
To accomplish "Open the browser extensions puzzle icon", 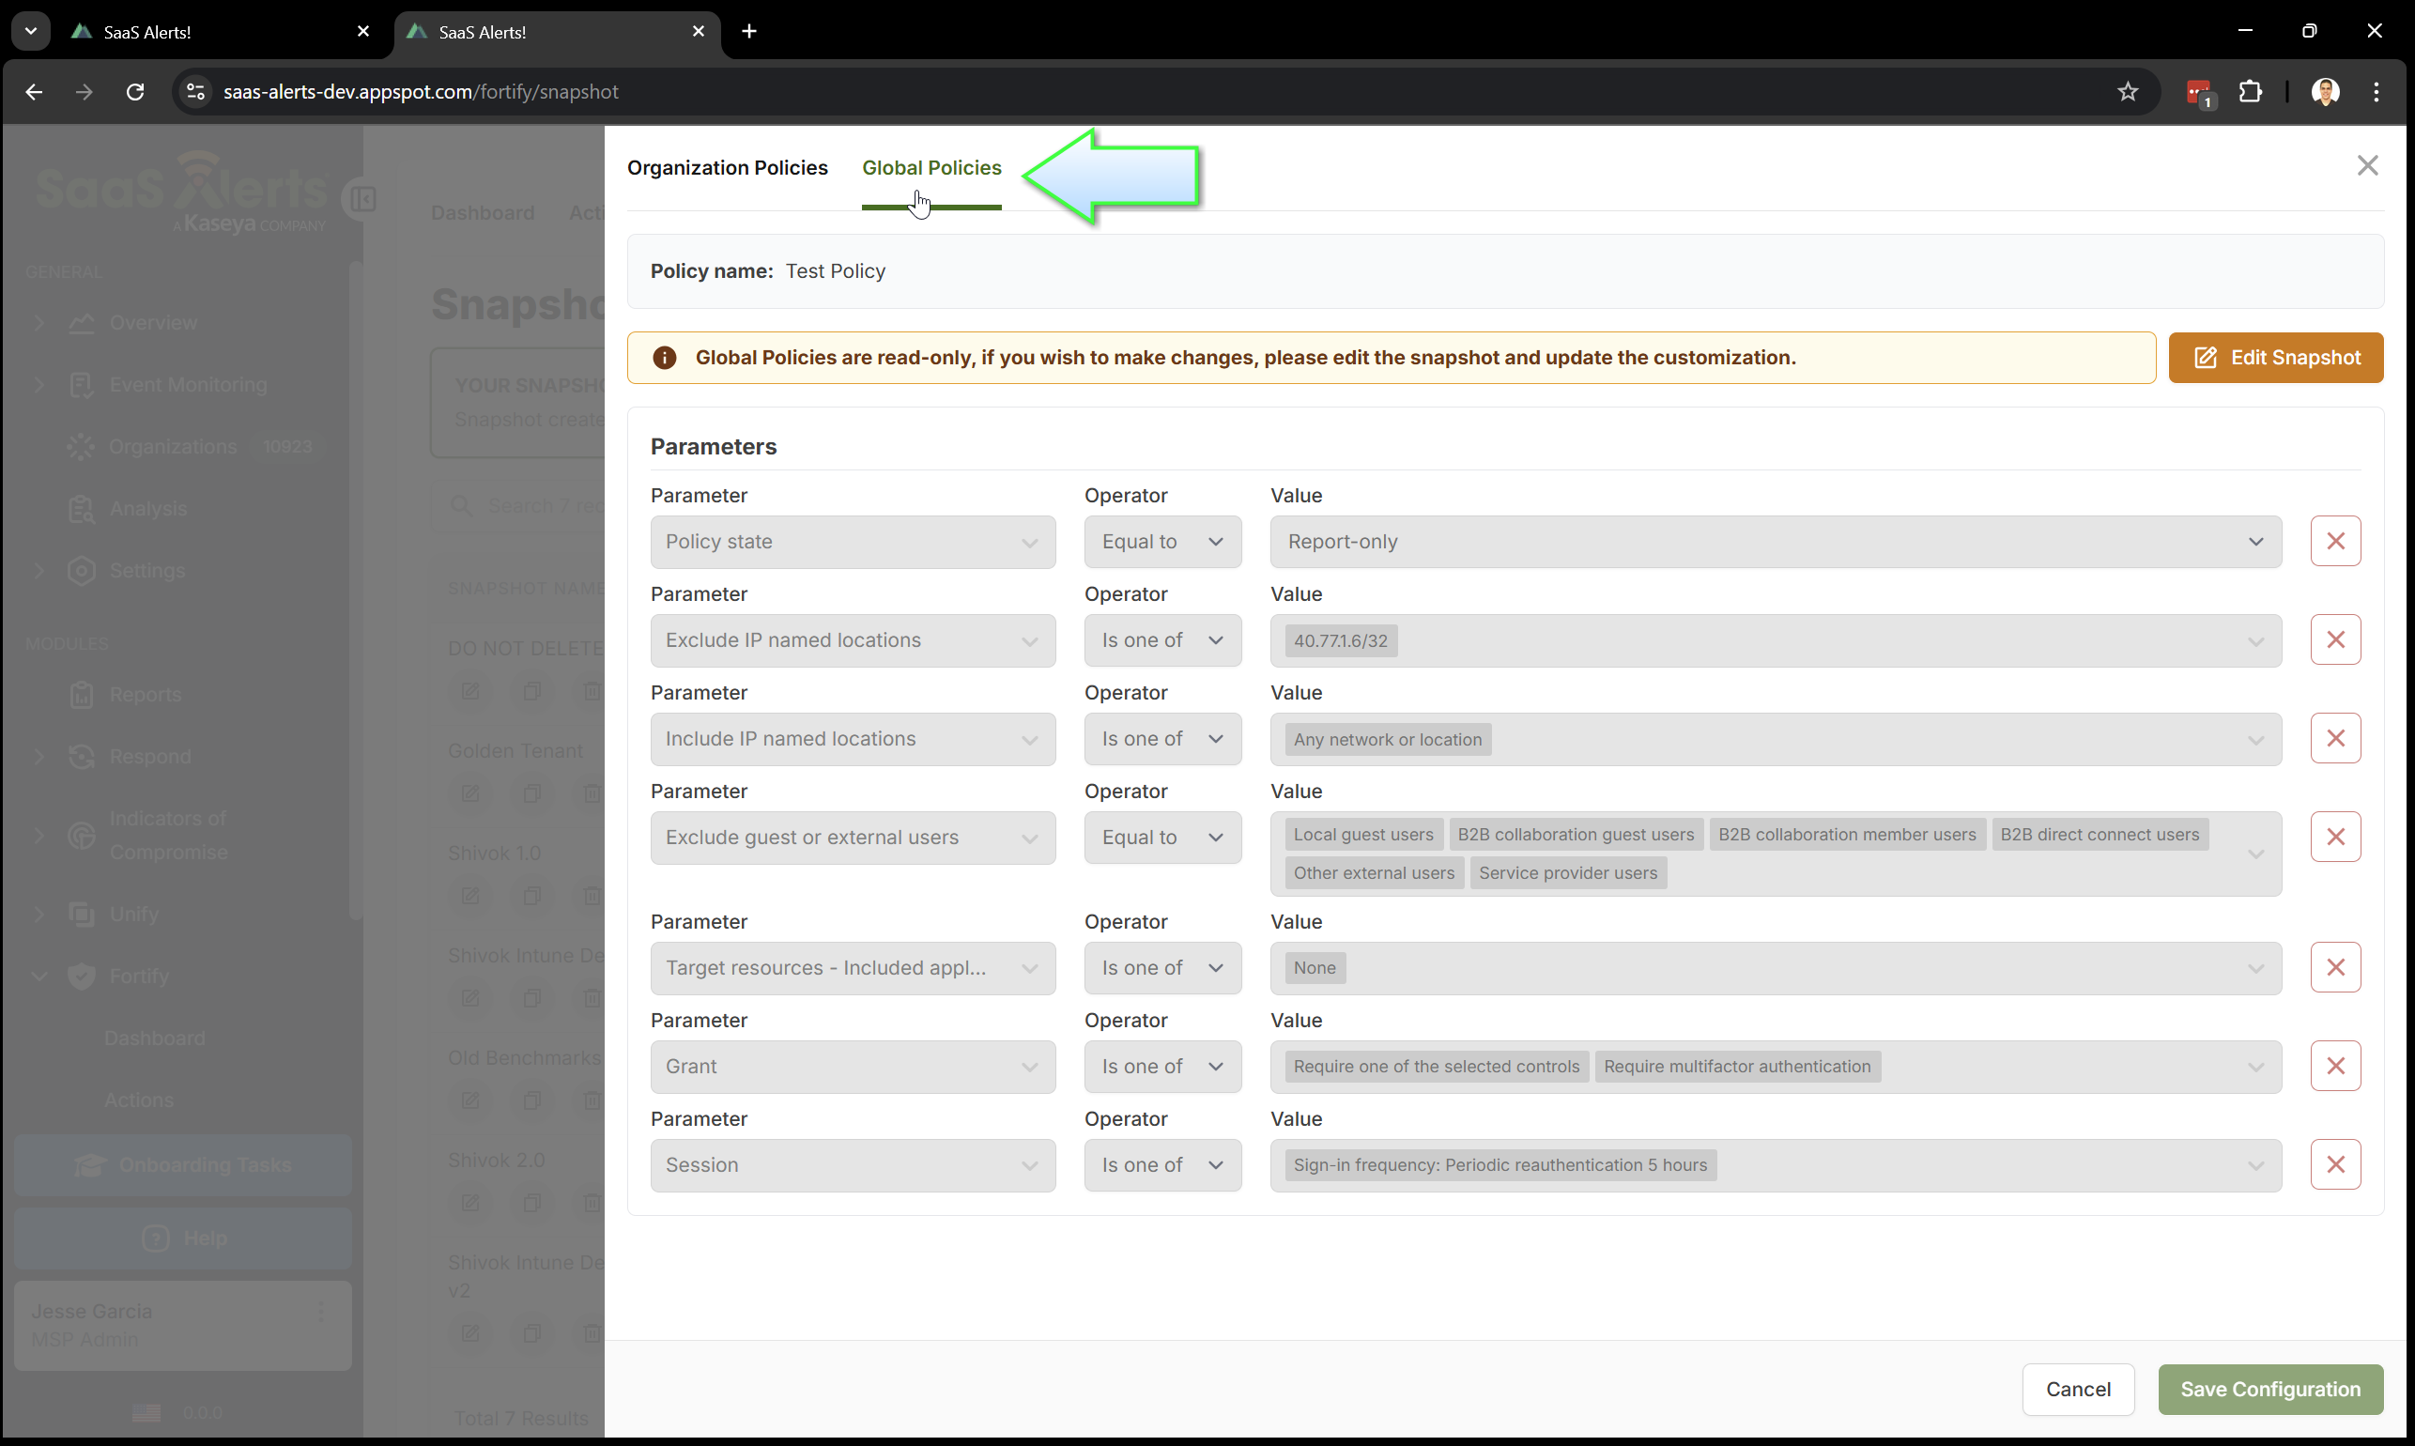I will 2251,92.
